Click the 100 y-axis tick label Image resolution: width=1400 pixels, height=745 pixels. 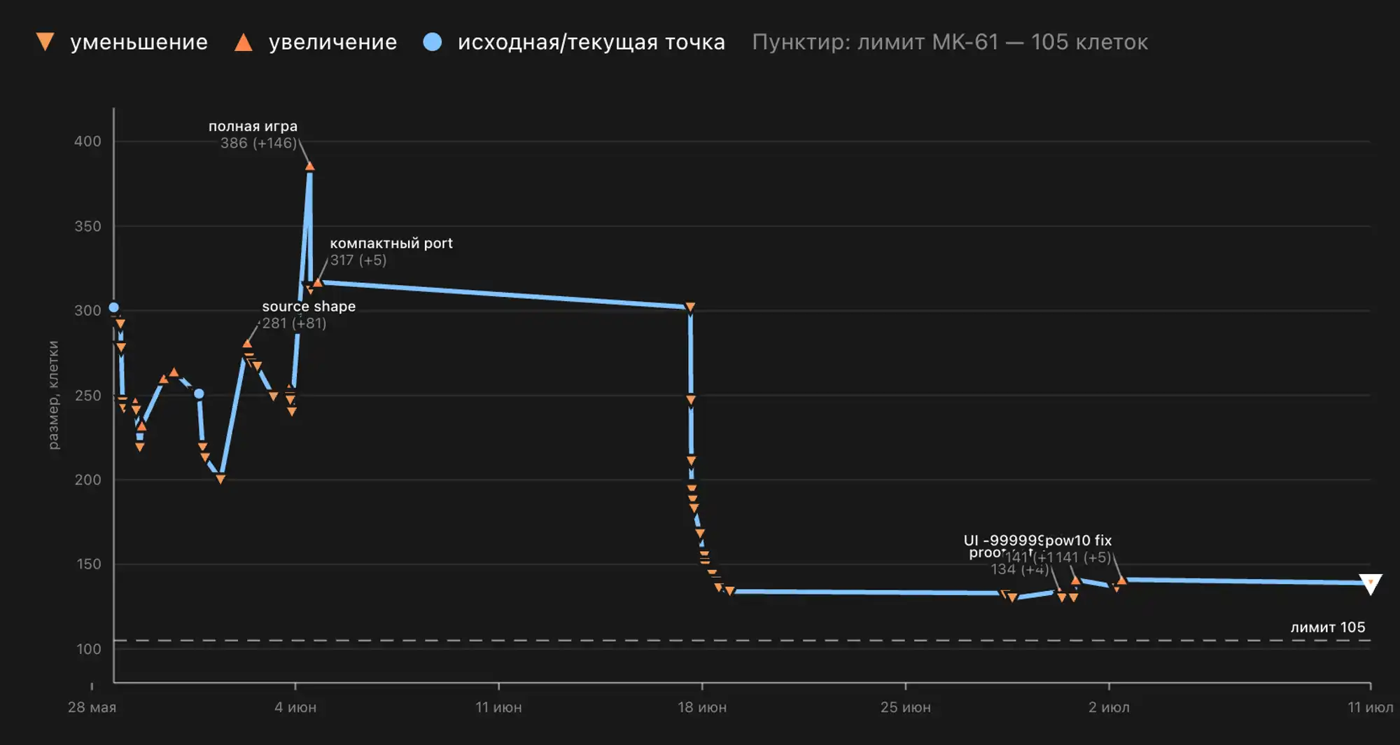pyautogui.click(x=88, y=649)
